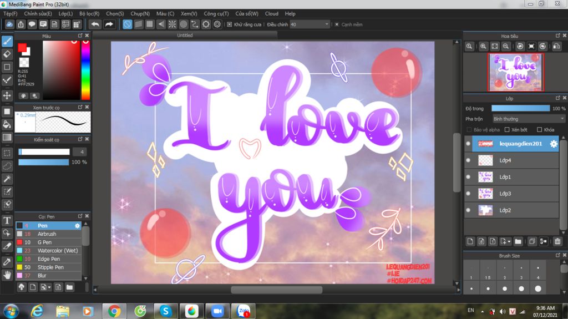Select the Watercolor (Wet) brush
568x319 pixels.
(49, 251)
